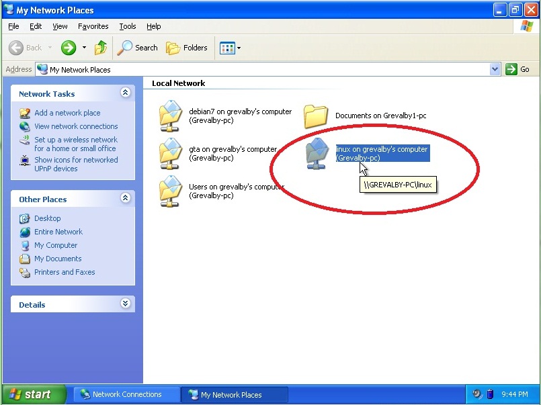This screenshot has width=541, height=405.
Task: Click the Add a network place icon
Action: (24, 113)
